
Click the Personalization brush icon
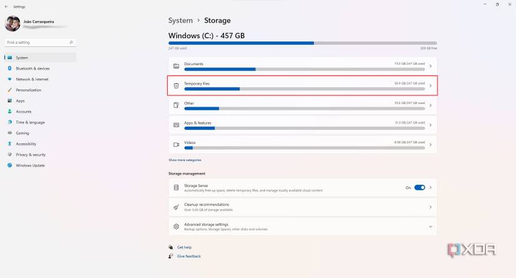(x=9, y=90)
